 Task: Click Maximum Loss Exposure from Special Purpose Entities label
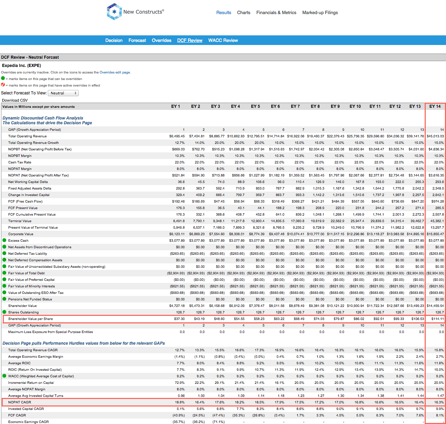[x=51, y=332]
